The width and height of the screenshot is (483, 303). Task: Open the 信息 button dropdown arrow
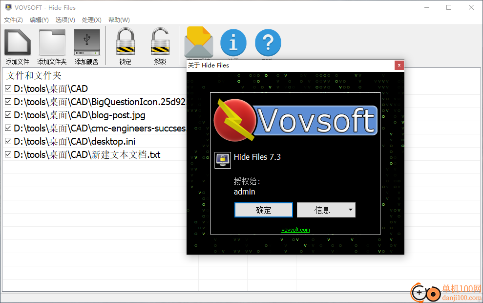[350, 210]
